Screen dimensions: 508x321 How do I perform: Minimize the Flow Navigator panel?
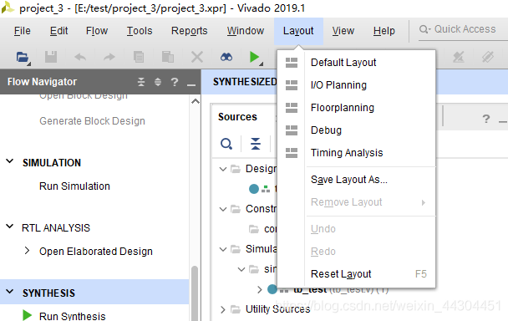click(191, 84)
